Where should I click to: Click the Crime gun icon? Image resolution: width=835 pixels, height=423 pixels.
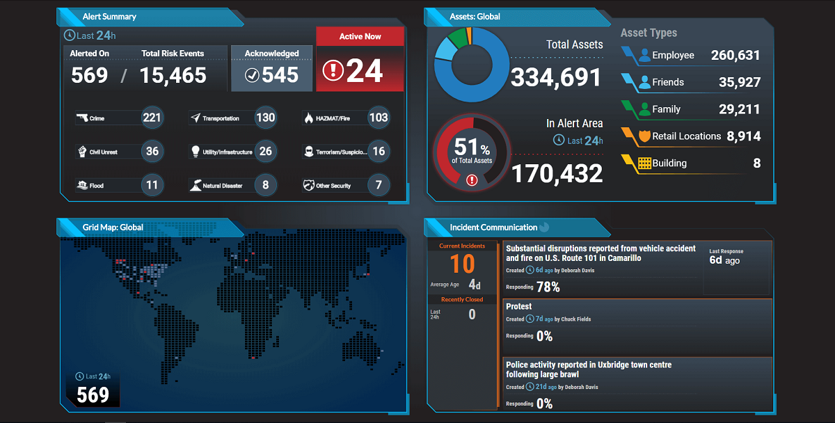point(82,118)
